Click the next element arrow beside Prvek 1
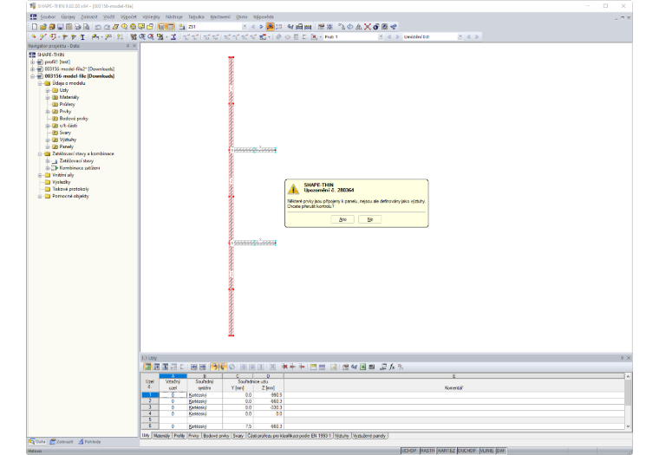 (x=397, y=37)
